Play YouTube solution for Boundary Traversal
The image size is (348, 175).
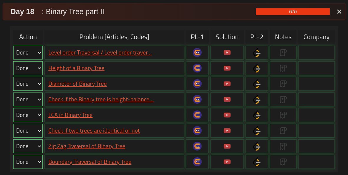click(x=227, y=162)
